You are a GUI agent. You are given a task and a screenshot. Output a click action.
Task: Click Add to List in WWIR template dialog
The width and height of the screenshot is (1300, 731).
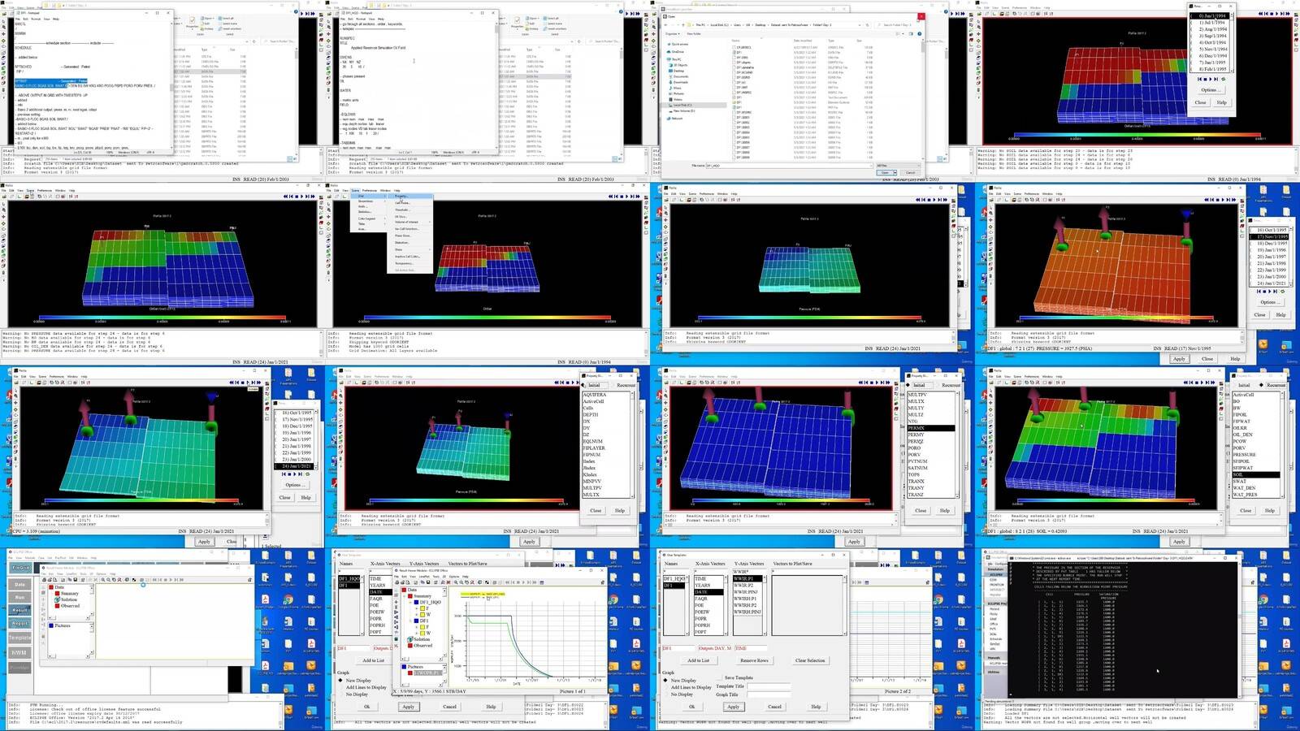coord(699,660)
